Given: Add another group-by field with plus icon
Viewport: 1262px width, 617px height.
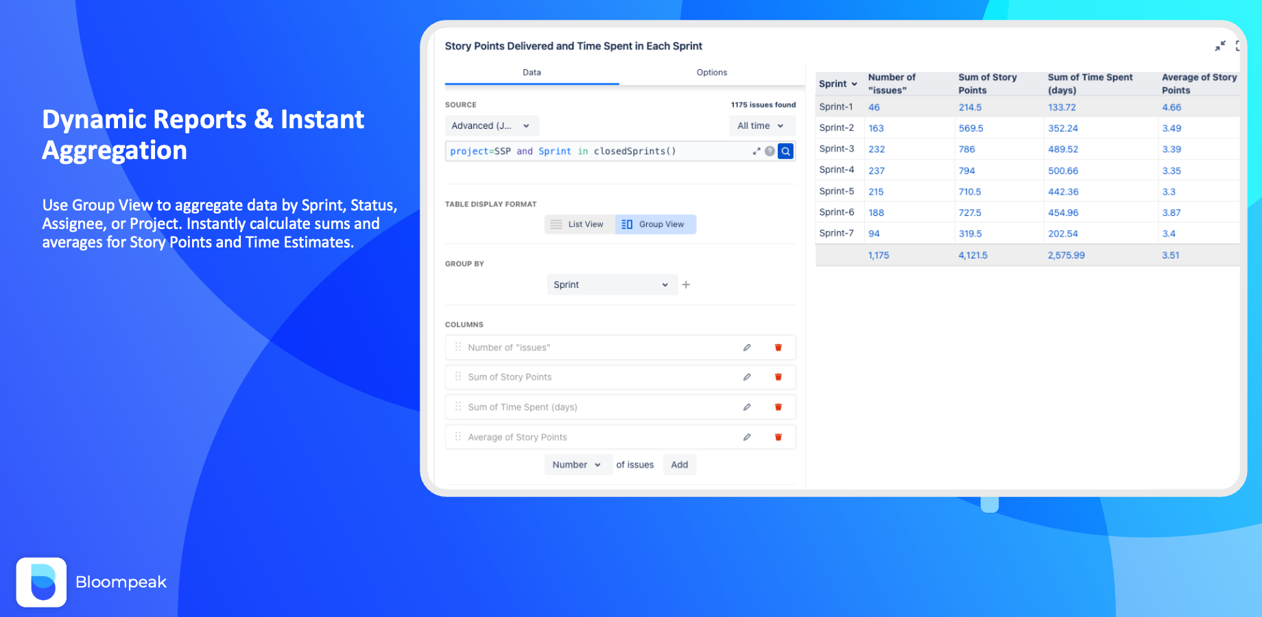Looking at the screenshot, I should click(686, 285).
